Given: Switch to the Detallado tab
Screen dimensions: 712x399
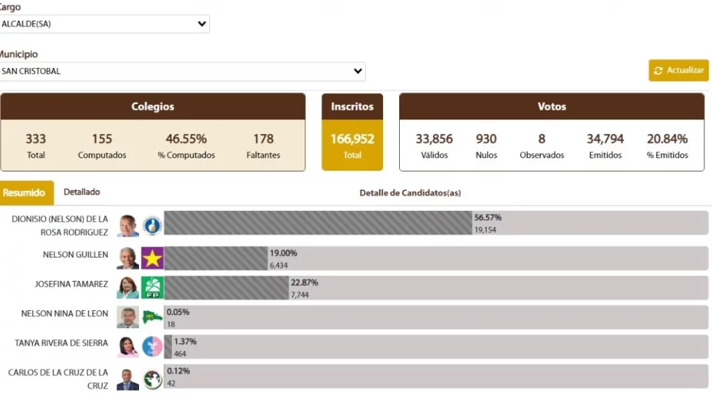Looking at the screenshot, I should pyautogui.click(x=81, y=192).
